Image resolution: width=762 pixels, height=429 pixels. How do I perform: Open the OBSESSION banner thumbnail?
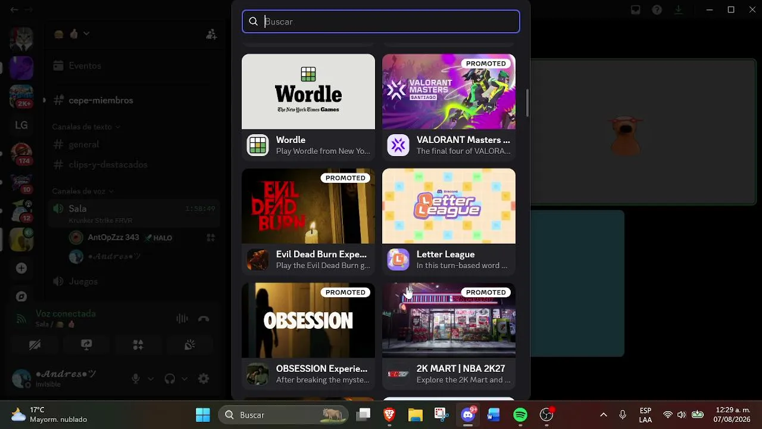pos(308,321)
